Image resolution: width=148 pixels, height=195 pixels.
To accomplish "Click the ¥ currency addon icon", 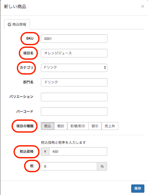I will coord(45,151).
